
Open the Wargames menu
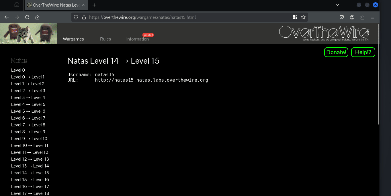73,39
